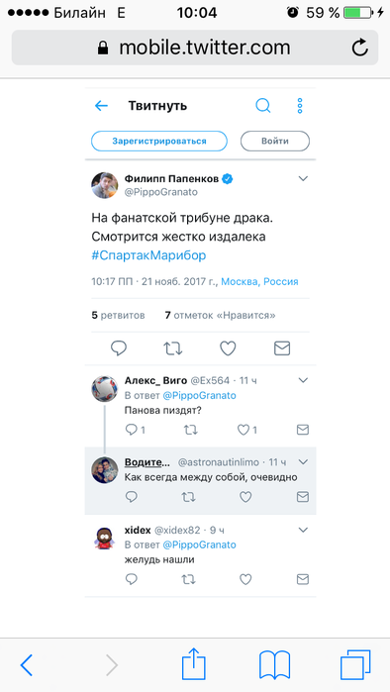Viewport: 390px width, 692px height.
Task: Expand the chevron menu on xidex's reply
Action: [303, 530]
